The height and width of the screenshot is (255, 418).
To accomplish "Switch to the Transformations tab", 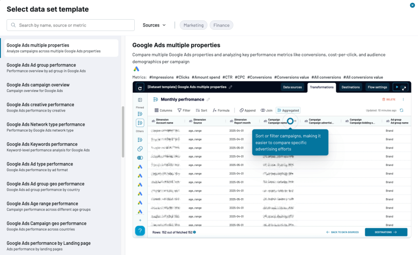I will coord(322,87).
